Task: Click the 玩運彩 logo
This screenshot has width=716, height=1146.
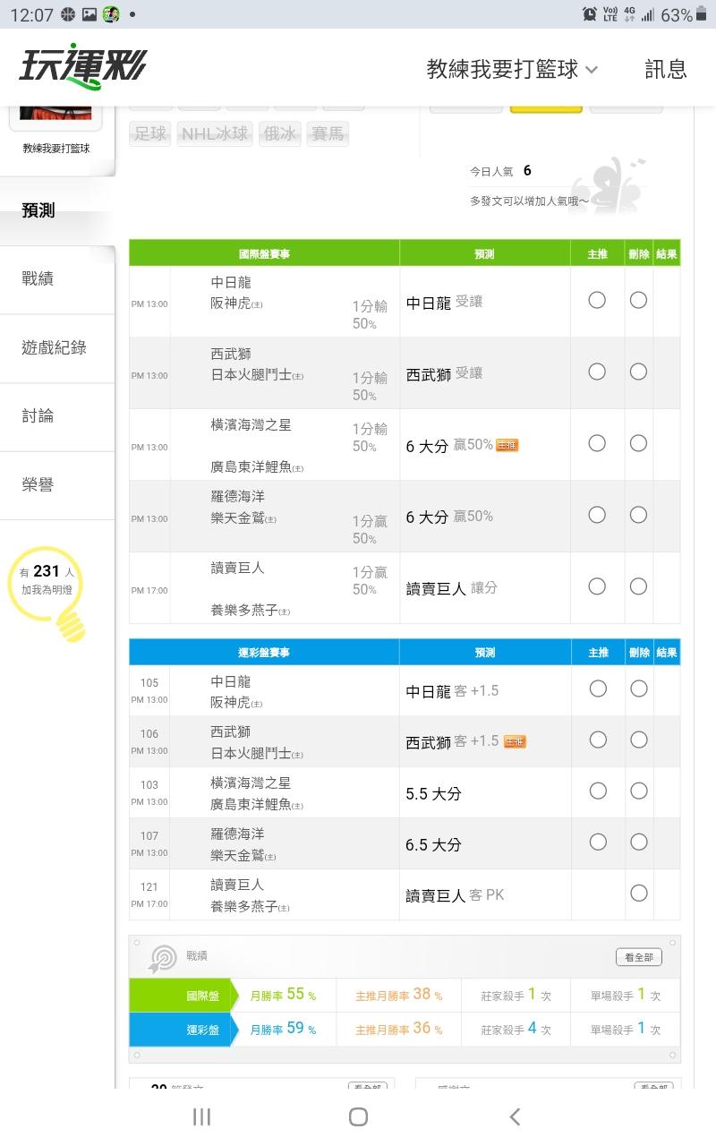Action: click(82, 67)
